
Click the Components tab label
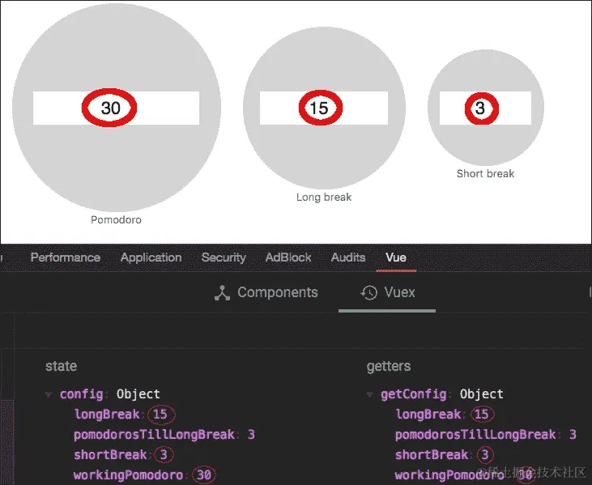pos(278,292)
